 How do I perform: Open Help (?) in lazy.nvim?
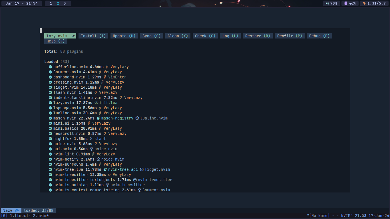tap(56, 41)
